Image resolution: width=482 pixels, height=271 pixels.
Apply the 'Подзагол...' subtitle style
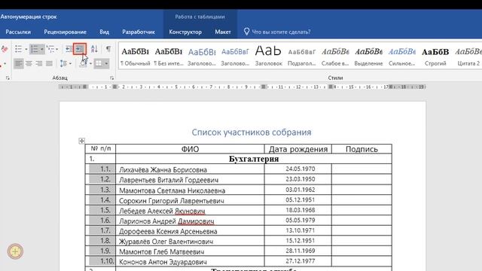(301, 56)
